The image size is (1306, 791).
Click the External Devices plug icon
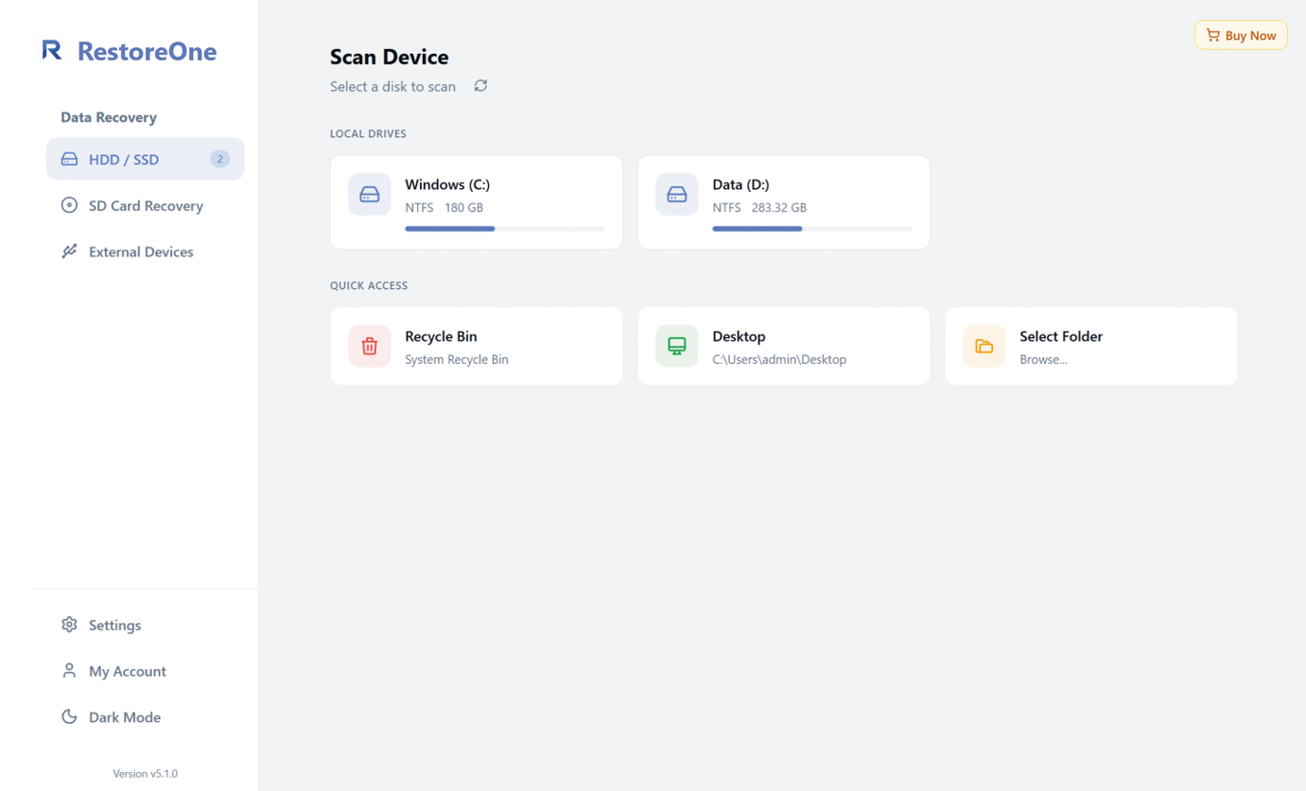pyautogui.click(x=69, y=251)
